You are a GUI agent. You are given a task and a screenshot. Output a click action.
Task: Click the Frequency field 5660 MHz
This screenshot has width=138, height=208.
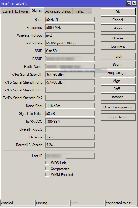(70, 28)
